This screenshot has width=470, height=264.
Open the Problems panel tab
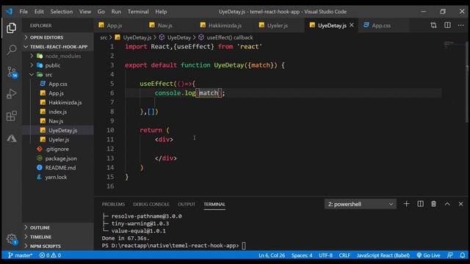pyautogui.click(x=113, y=204)
